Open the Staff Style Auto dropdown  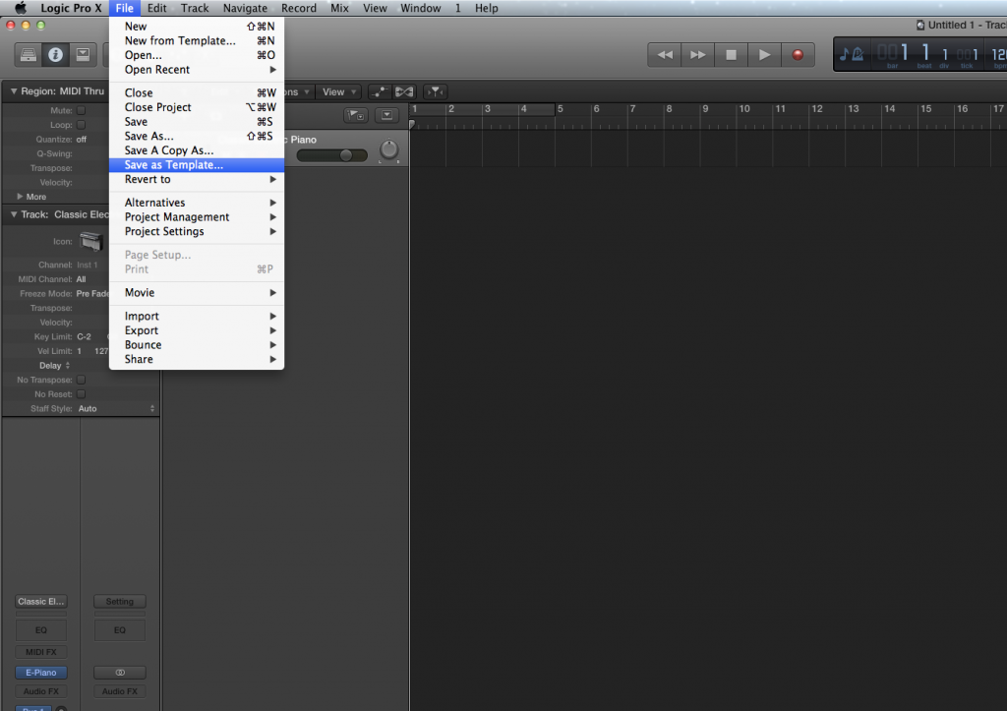pyautogui.click(x=116, y=408)
